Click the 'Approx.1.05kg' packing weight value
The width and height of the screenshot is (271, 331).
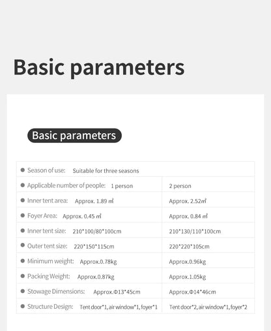pyautogui.click(x=188, y=277)
